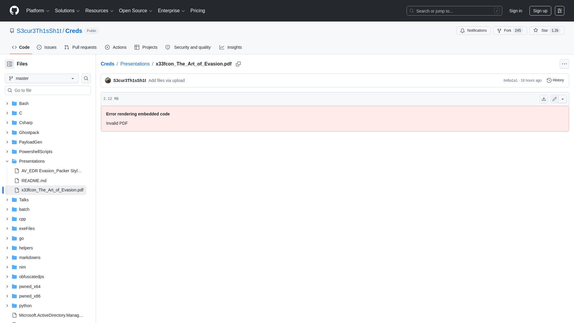Screen dimensions: 574x323
Task: Fork this repository
Action: (510, 31)
